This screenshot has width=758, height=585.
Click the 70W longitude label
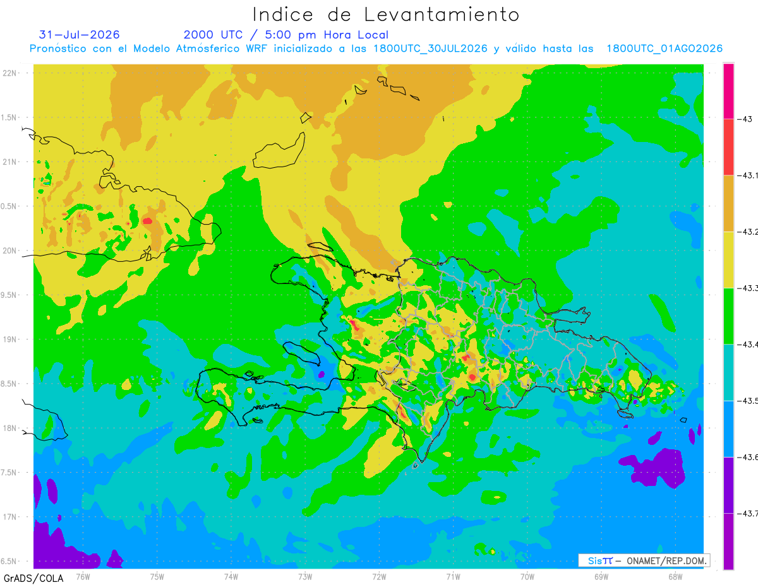(x=527, y=576)
